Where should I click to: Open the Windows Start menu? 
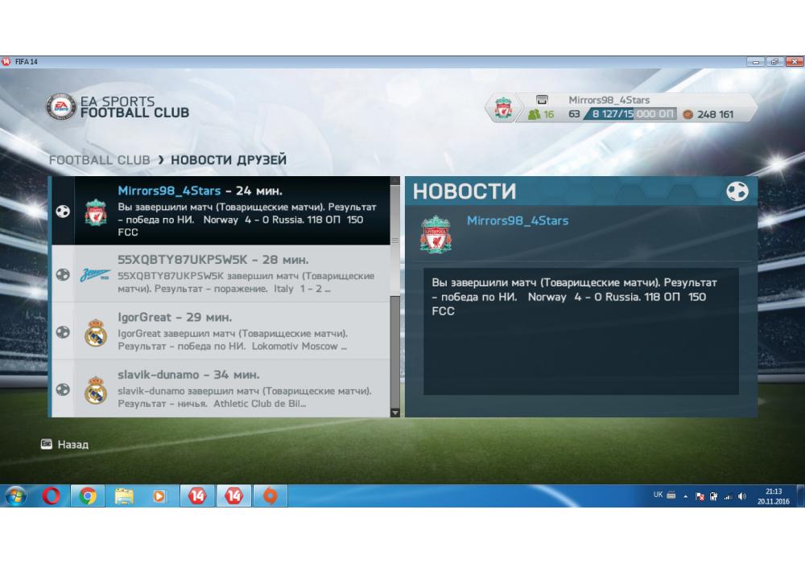[16, 495]
